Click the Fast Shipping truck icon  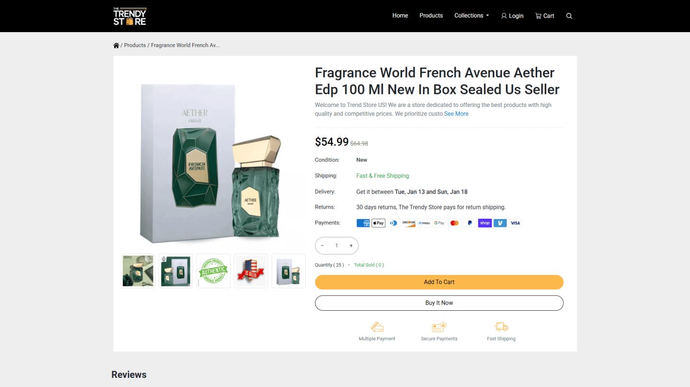pos(501,327)
